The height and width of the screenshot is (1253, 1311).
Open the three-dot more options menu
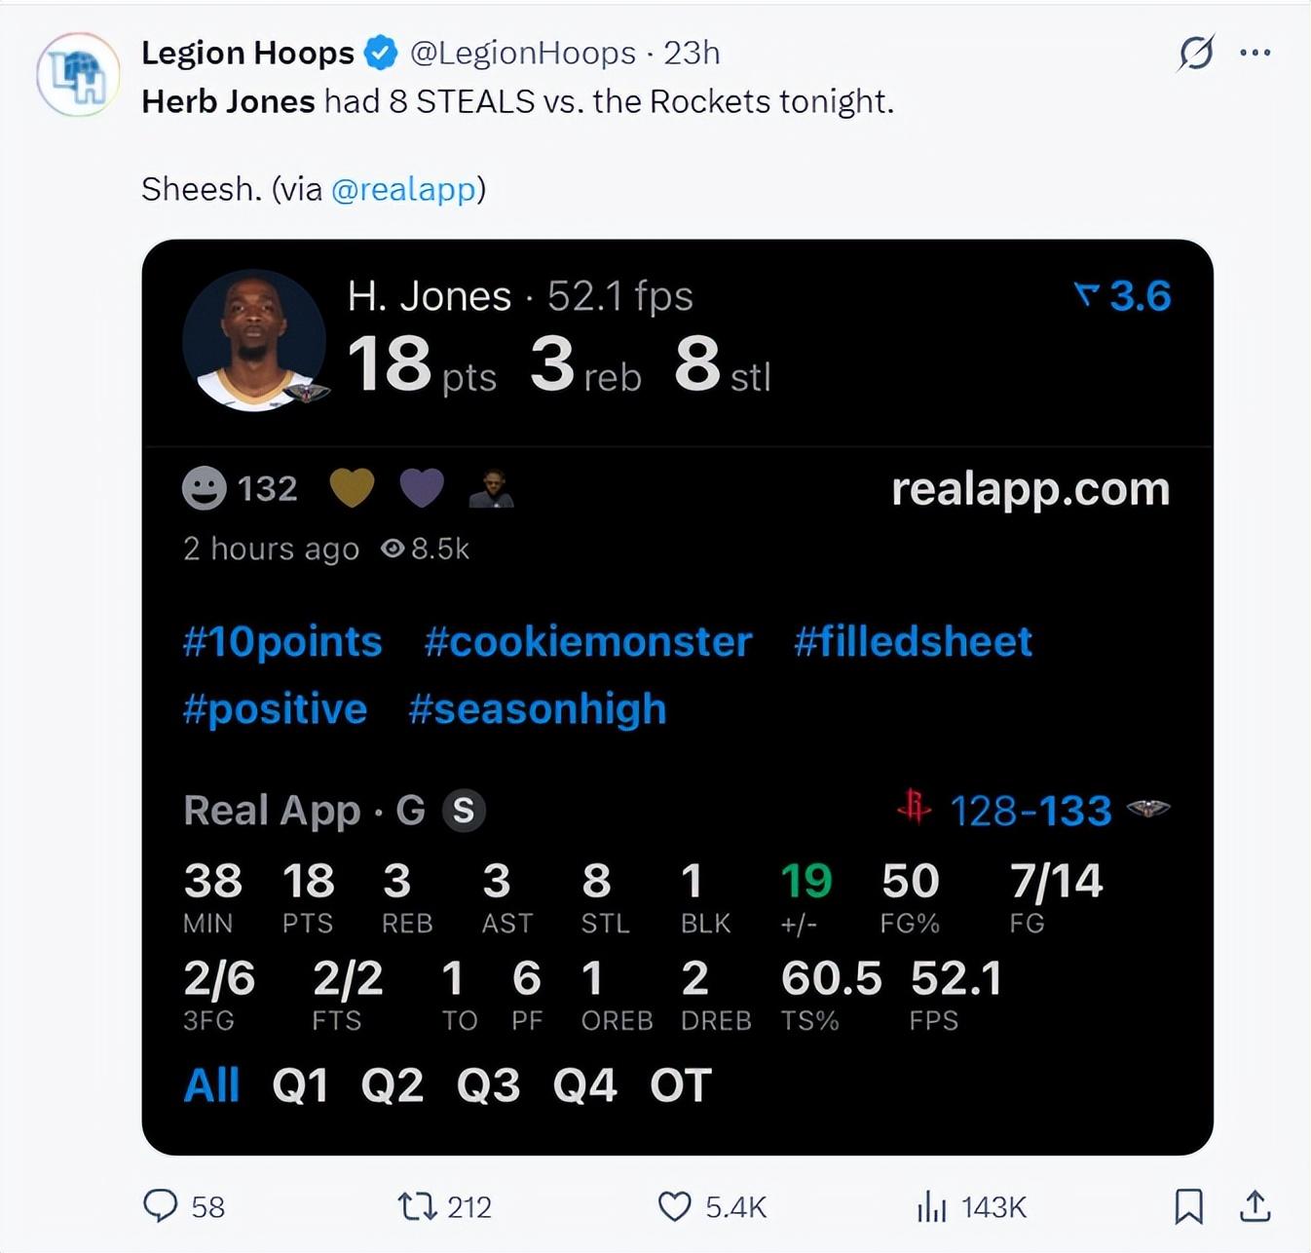pos(1255,53)
